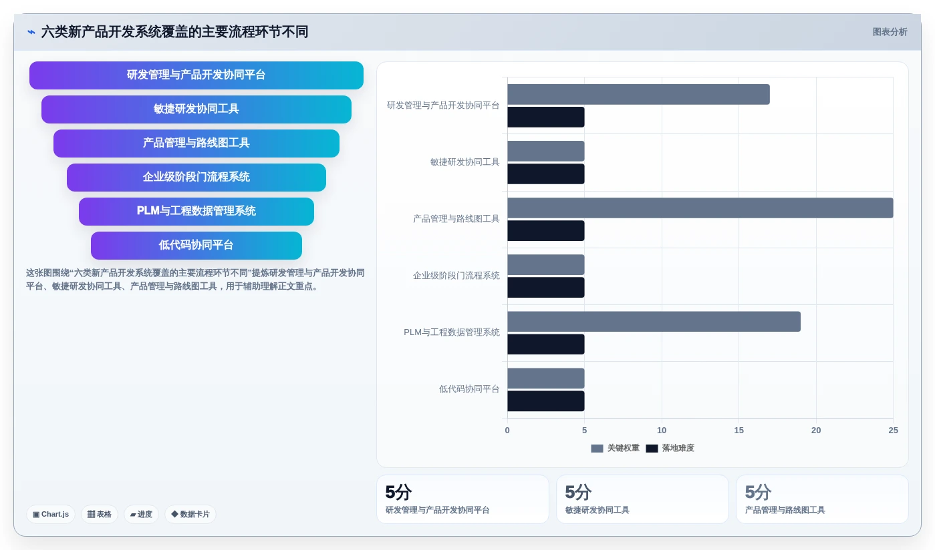
Task: Toggle the 关键权重 legend entry
Action: pyautogui.click(x=615, y=449)
